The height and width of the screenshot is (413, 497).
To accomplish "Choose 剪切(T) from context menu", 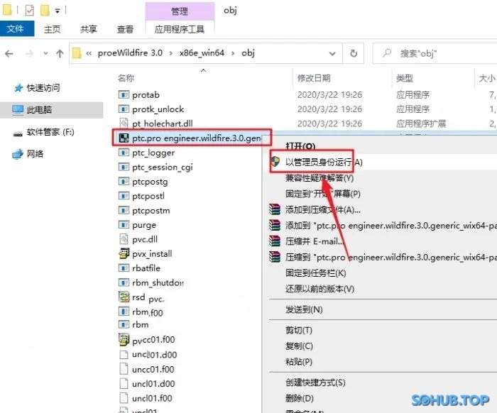I will (x=299, y=331).
